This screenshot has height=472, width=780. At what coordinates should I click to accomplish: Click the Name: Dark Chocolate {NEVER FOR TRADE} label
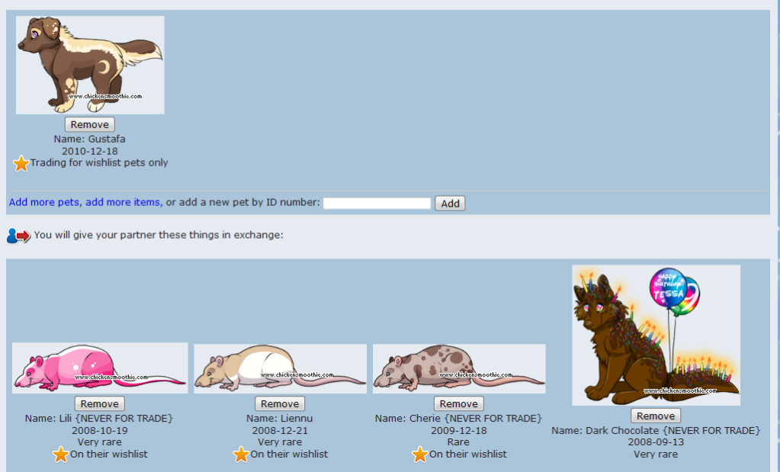[656, 430]
